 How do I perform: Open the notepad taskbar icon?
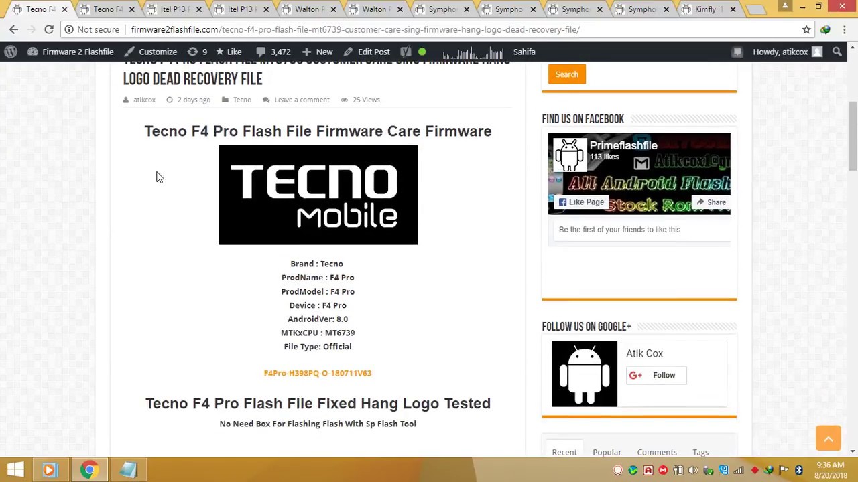point(128,470)
